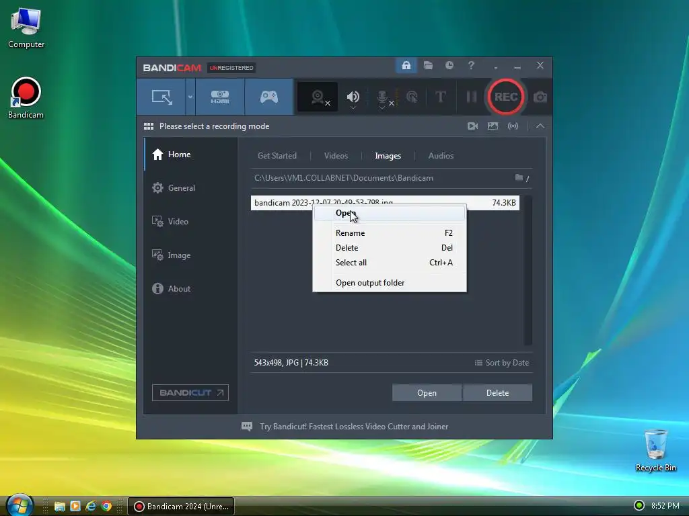Image resolution: width=689 pixels, height=516 pixels.
Task: Click the green tray icon near clock
Action: click(x=639, y=505)
